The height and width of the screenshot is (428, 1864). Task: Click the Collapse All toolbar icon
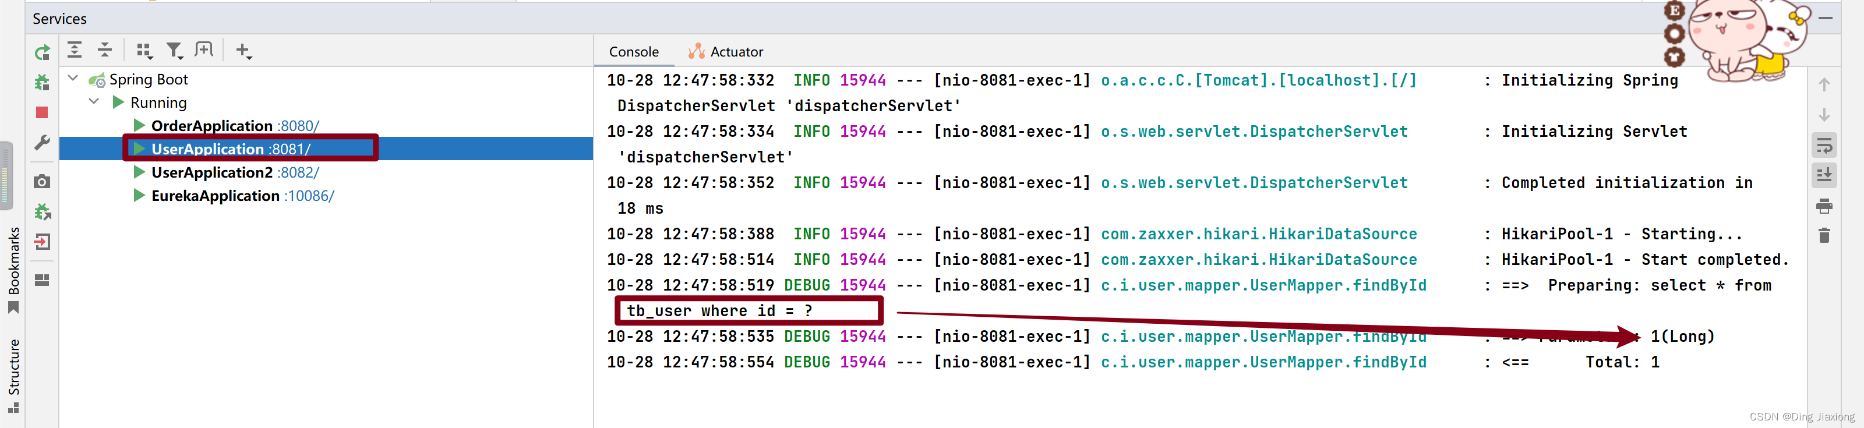pos(105,50)
